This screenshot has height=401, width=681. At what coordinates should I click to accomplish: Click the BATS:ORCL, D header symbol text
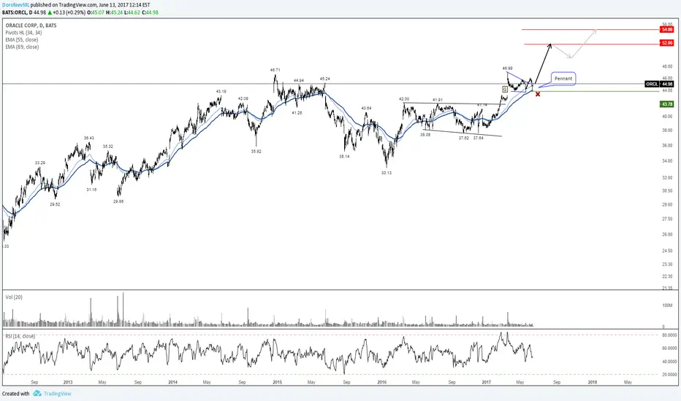click(17, 12)
